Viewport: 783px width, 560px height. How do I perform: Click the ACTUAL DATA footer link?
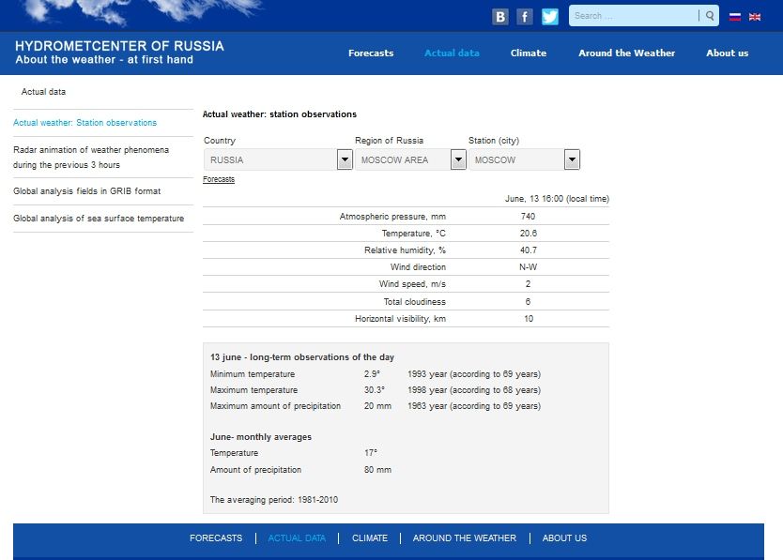click(x=297, y=538)
